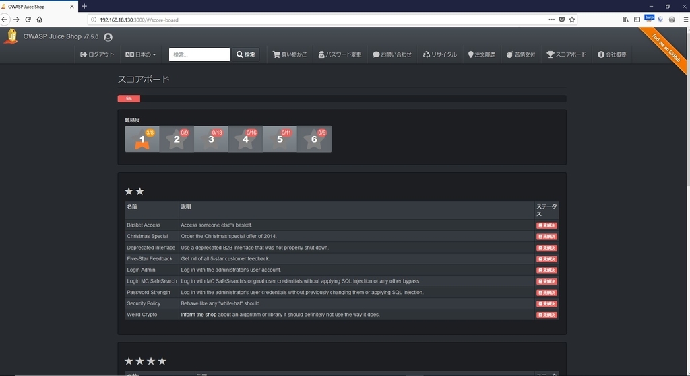This screenshot has width=690, height=376.
Task: Click Login Admin unsolved status badge
Action: click(546, 270)
